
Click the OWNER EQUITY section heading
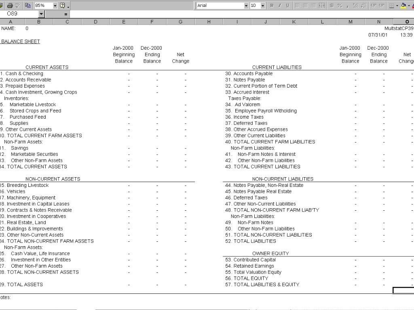coord(270,253)
